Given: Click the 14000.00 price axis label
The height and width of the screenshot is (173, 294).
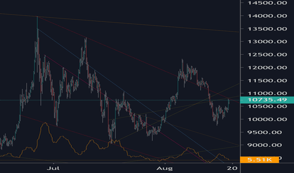Looking at the screenshot, I should pos(267,16).
